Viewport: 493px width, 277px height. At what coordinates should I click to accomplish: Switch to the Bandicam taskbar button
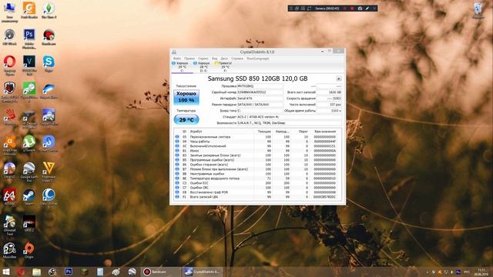pos(161,272)
